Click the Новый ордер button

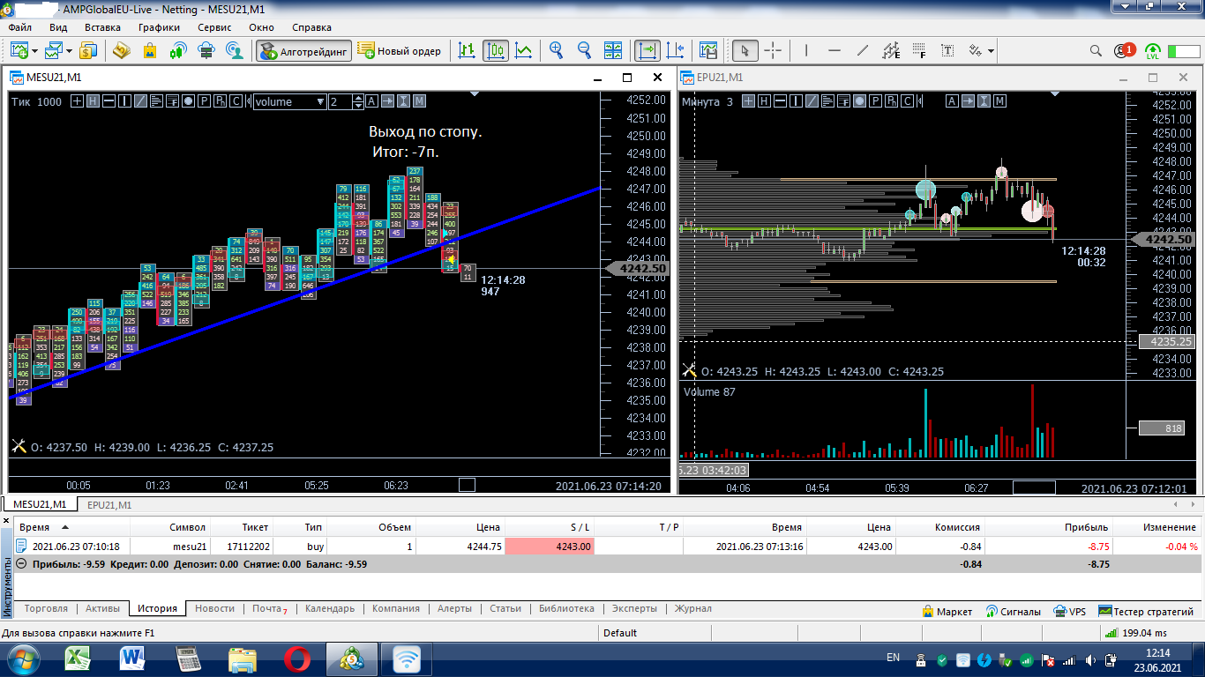pos(400,50)
